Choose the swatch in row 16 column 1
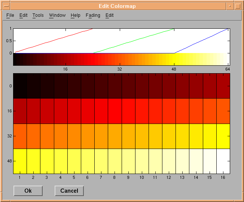 point(20,111)
